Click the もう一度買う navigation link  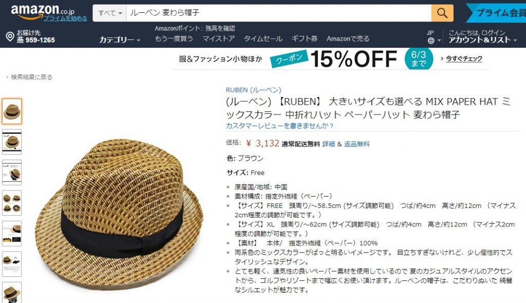tap(174, 39)
